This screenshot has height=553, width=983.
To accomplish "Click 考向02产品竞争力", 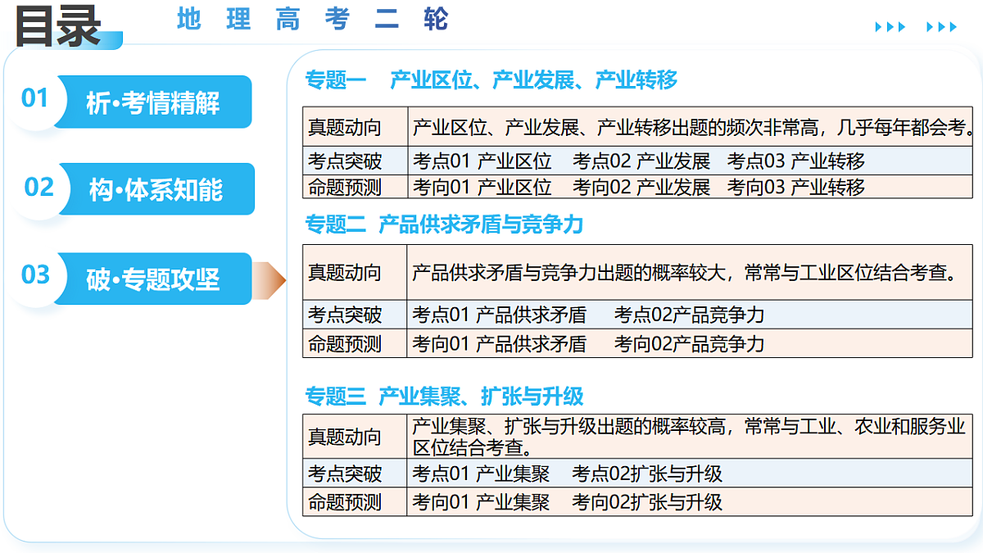I will [689, 343].
